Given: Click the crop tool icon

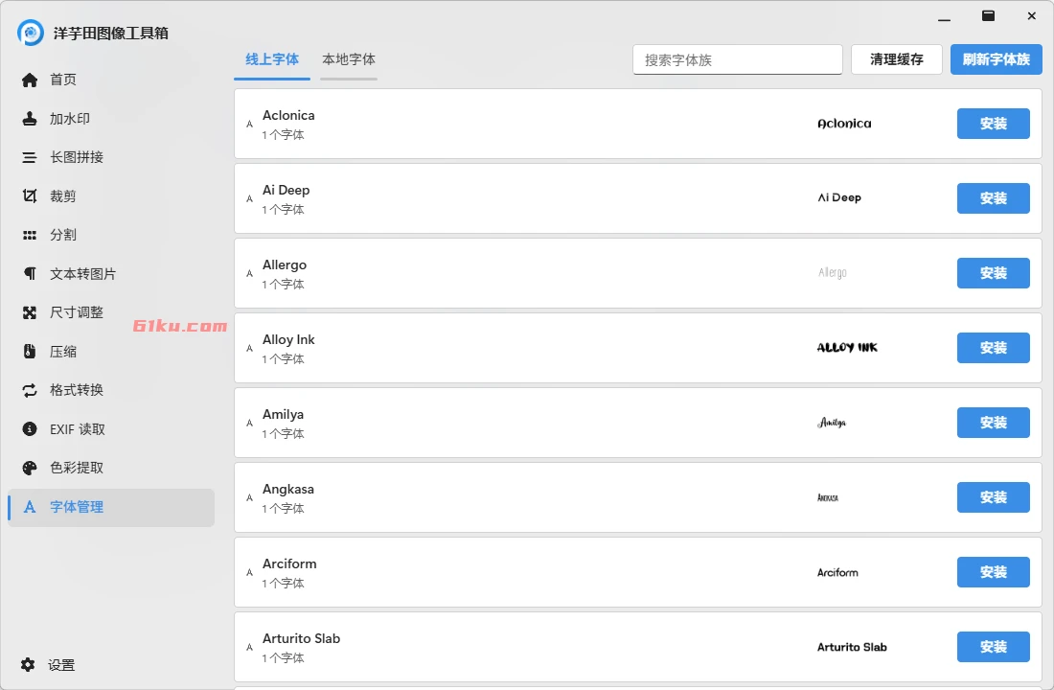Looking at the screenshot, I should pos(30,195).
